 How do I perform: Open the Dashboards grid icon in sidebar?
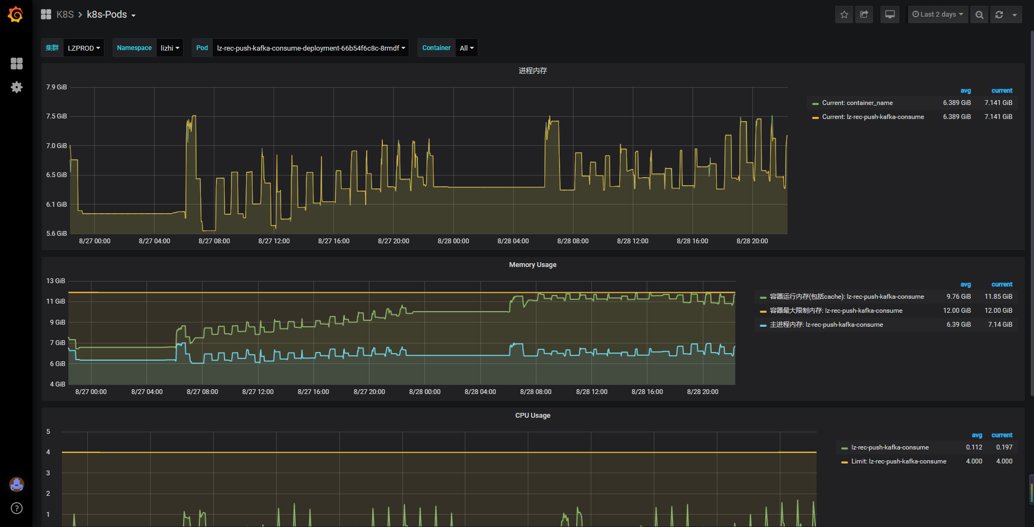[x=17, y=64]
